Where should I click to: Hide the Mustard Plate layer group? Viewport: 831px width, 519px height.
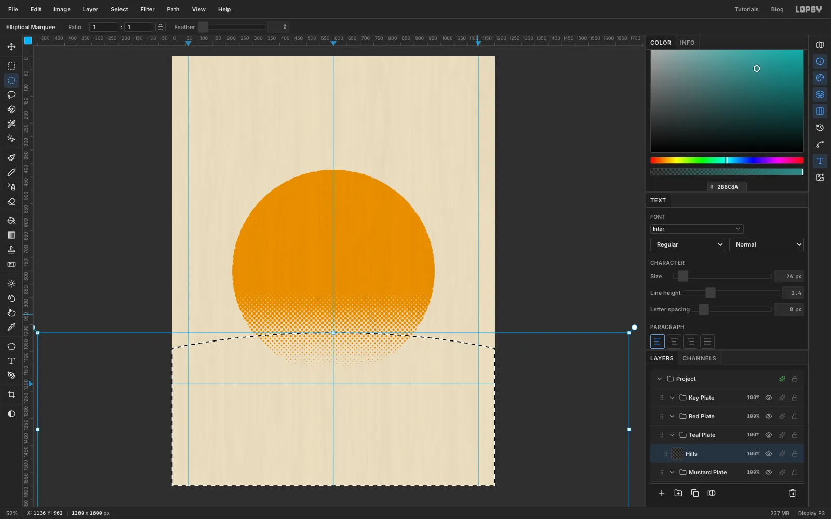click(x=769, y=472)
